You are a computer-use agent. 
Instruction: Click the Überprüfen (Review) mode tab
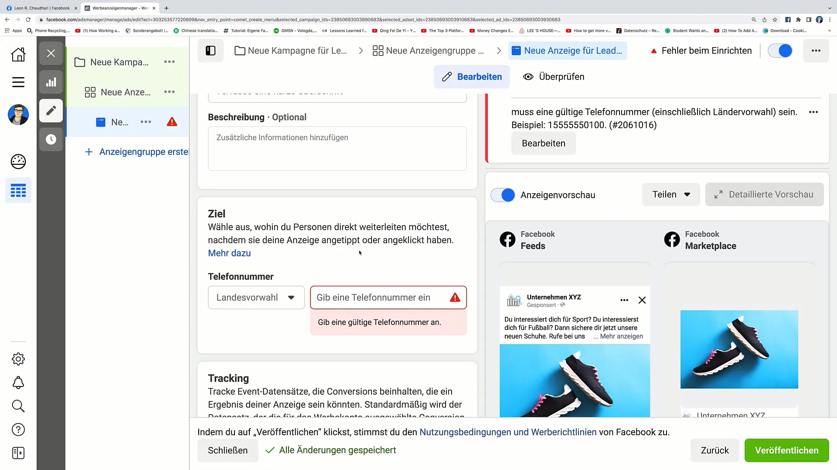pos(554,76)
